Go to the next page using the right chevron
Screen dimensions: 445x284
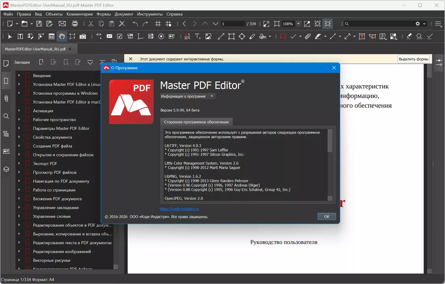click(x=195, y=24)
